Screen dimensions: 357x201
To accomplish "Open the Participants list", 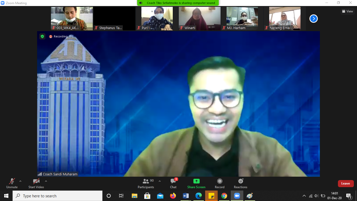I will [x=146, y=183].
